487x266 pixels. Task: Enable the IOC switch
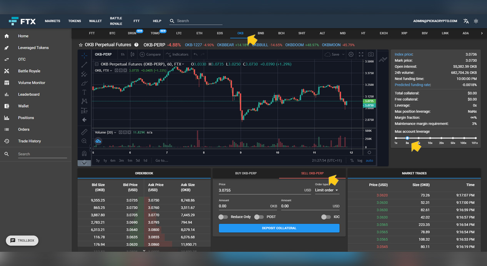(x=326, y=217)
